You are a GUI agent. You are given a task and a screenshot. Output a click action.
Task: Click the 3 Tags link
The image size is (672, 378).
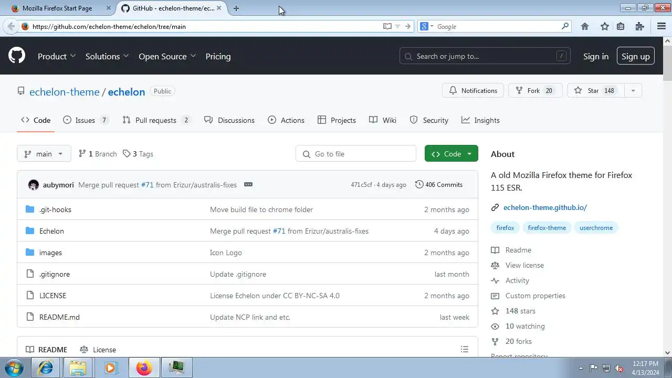138,154
